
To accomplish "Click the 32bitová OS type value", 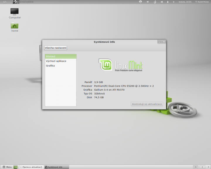I will point(99,94).
